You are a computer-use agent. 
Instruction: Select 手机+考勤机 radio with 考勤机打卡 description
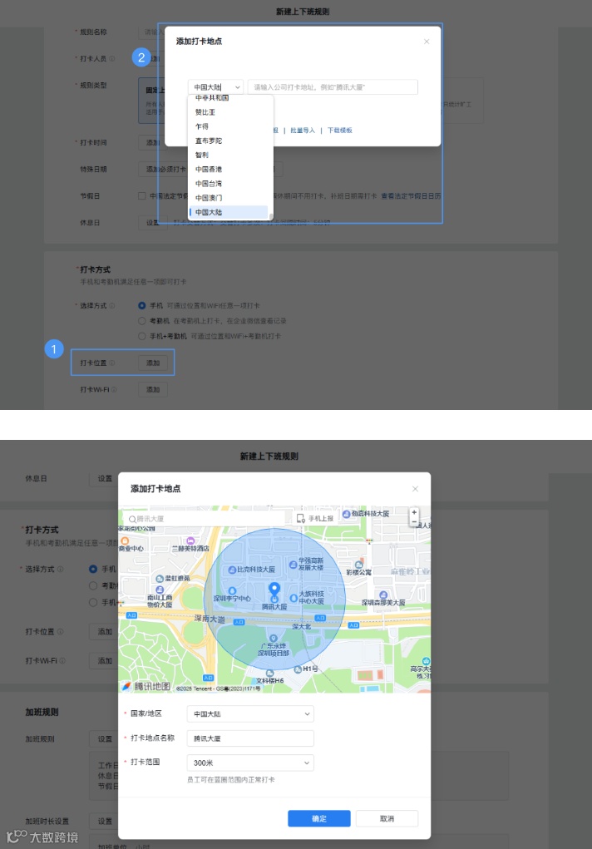[x=142, y=336]
